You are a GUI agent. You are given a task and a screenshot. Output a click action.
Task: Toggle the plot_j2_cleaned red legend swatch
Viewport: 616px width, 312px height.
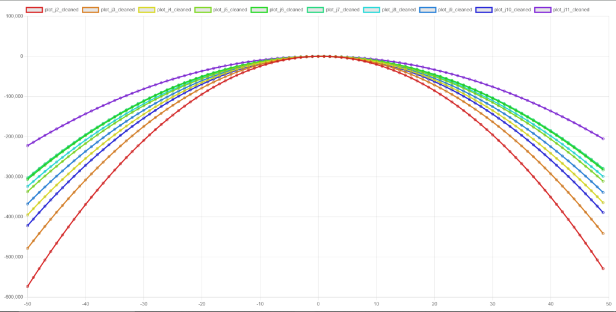34,10
